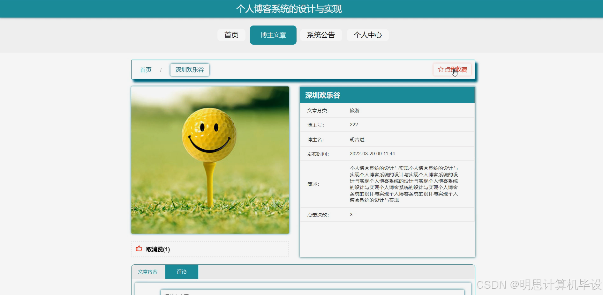Click the 文章分类 value 旅游
Viewport: 603px width, 295px height.
355,110
